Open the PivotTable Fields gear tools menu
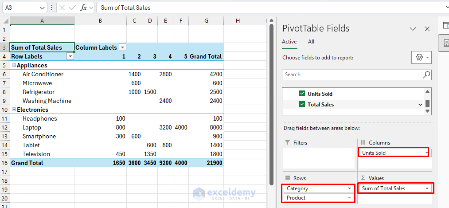Image resolution: width=449 pixels, height=208 pixels. click(x=421, y=57)
